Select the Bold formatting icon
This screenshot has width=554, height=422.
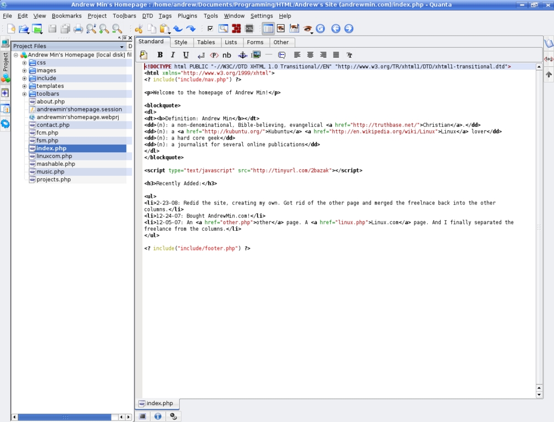point(160,55)
